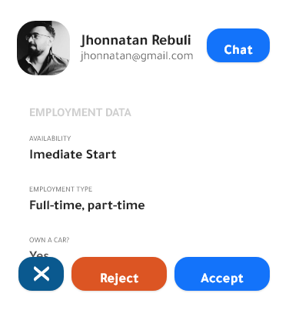
Task: Select the applicant name Jhonnatan Rebuli
Action: (x=136, y=40)
